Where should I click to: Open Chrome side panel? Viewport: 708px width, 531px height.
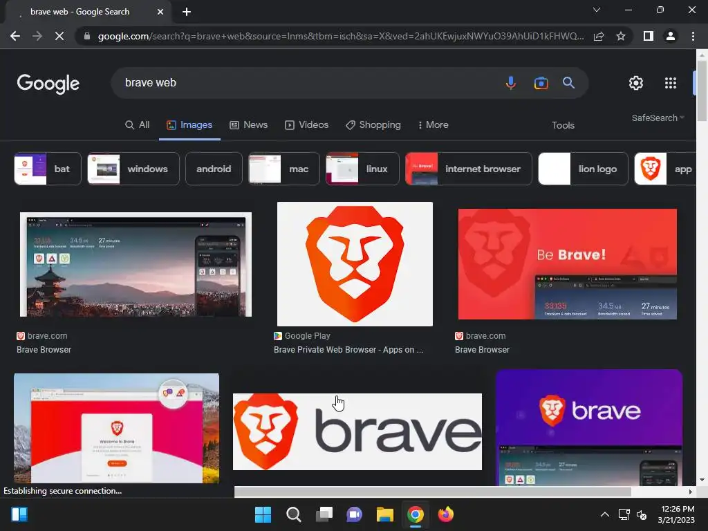point(648,36)
